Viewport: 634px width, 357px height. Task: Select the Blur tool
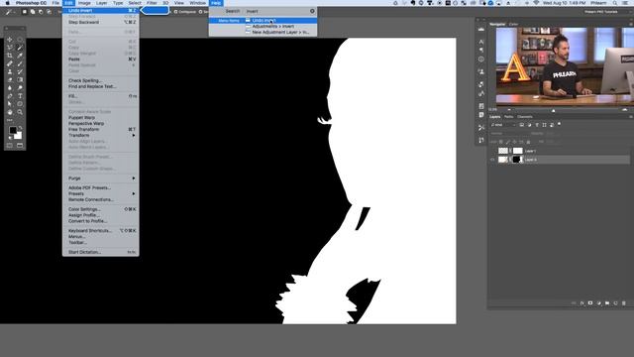(x=10, y=88)
